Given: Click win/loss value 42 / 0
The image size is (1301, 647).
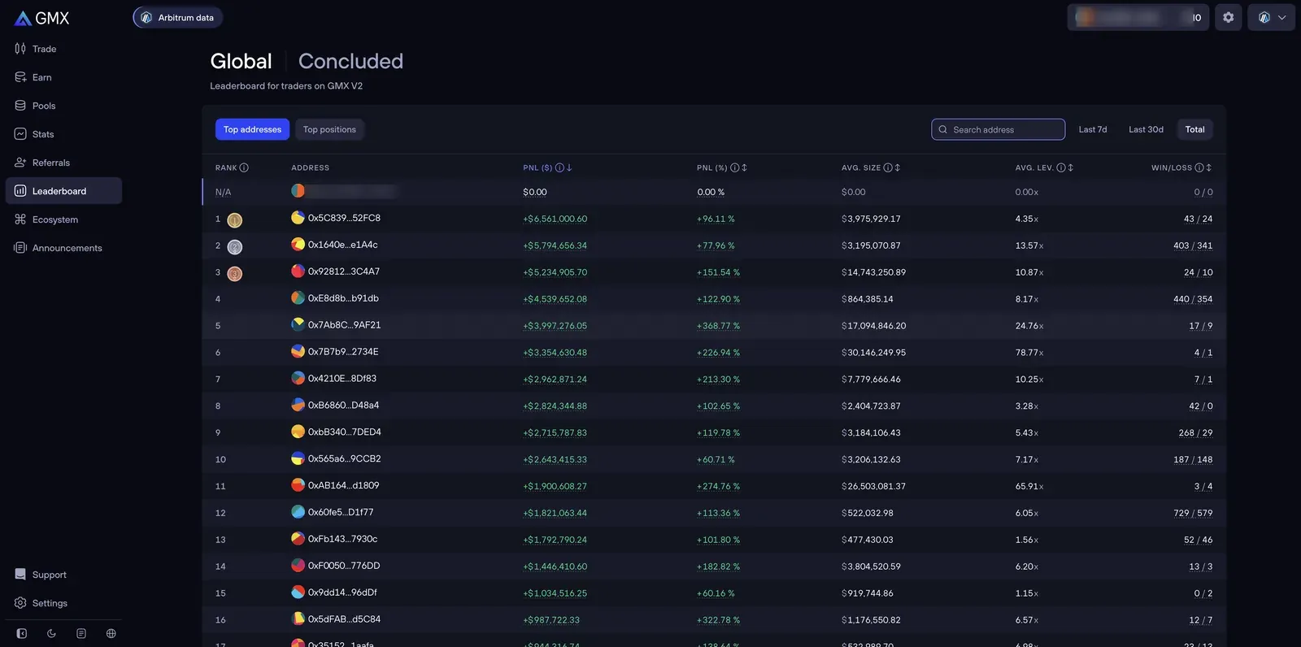Looking at the screenshot, I should (x=1200, y=406).
